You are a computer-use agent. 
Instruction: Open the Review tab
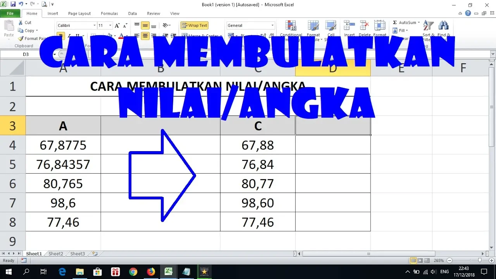coord(153,14)
